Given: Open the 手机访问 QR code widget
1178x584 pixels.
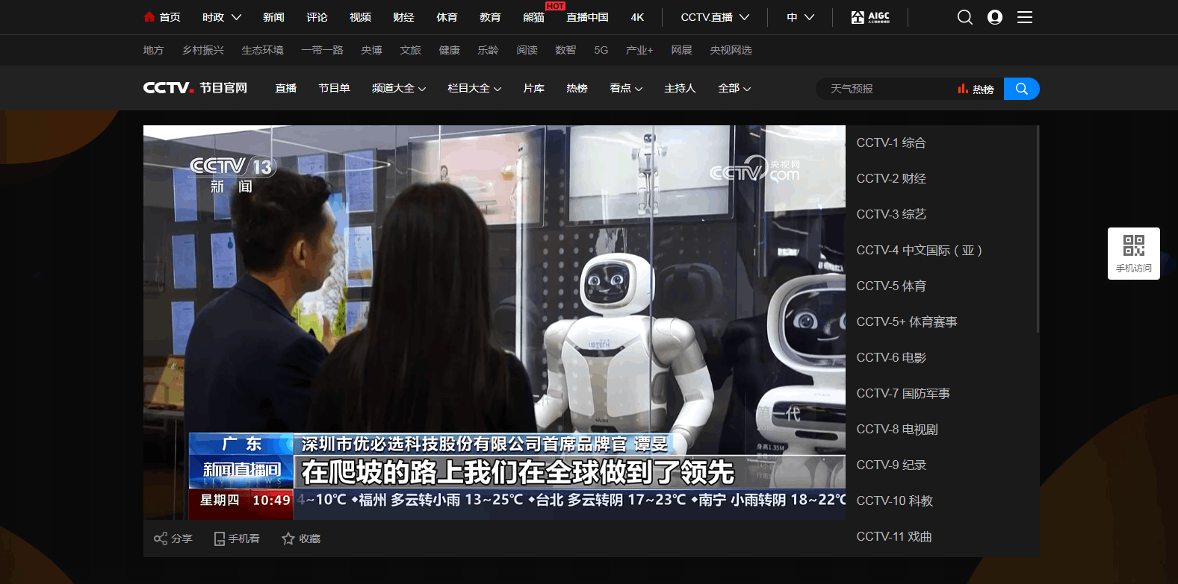Looking at the screenshot, I should [x=1134, y=254].
